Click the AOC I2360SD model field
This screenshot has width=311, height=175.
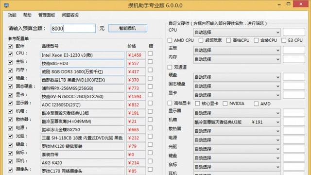point(82,105)
